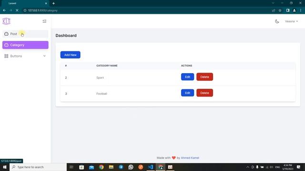Click the volume icon in system tray
This screenshot has width=305, height=171.
tap(271, 167)
